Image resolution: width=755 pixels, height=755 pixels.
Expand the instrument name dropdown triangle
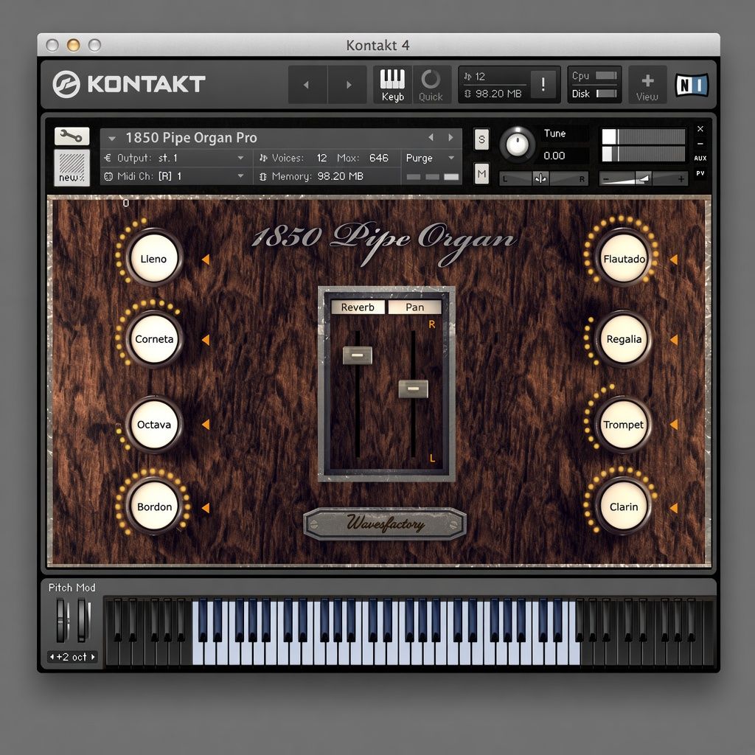coord(112,139)
